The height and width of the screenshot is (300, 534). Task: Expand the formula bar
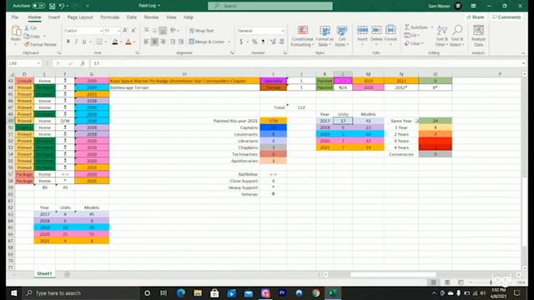pyautogui.click(x=523, y=63)
